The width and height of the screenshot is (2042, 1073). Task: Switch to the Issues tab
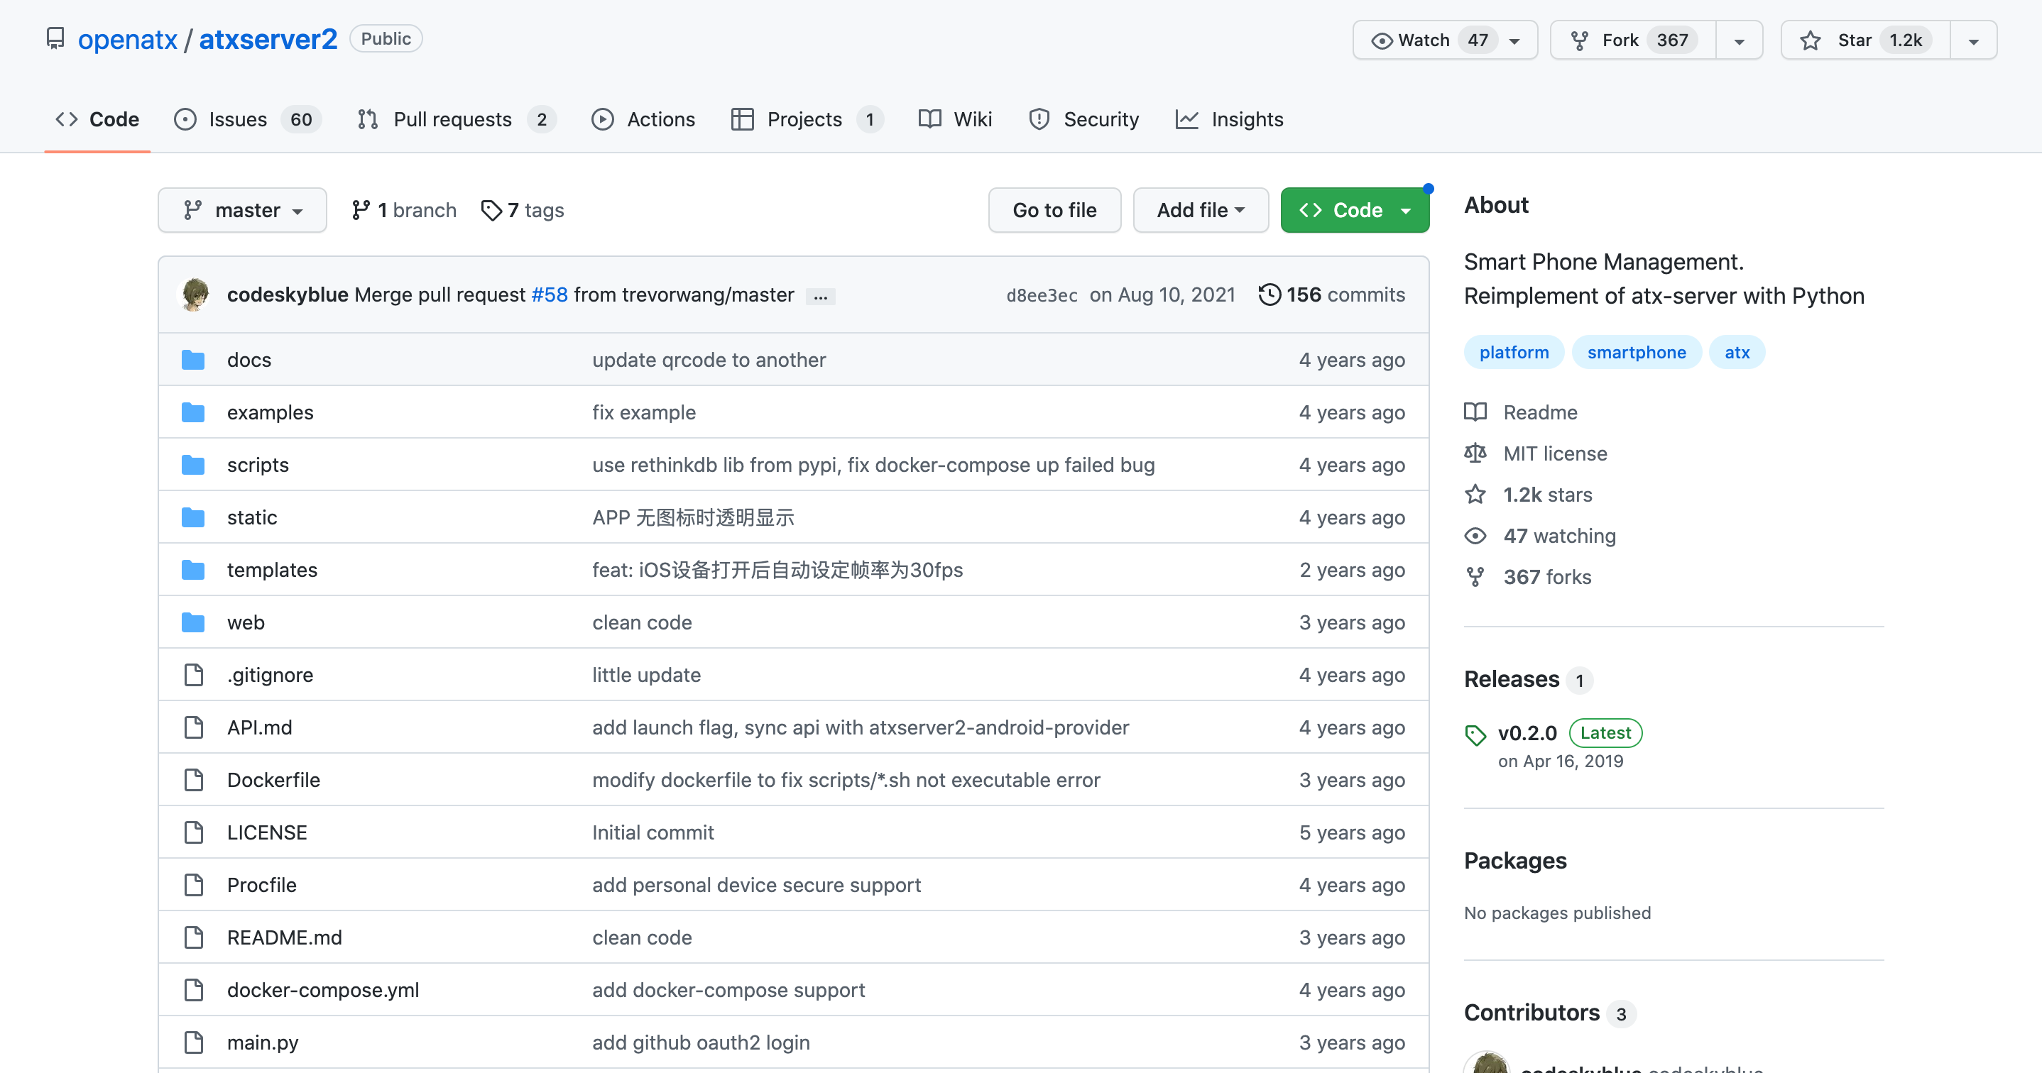(x=236, y=119)
